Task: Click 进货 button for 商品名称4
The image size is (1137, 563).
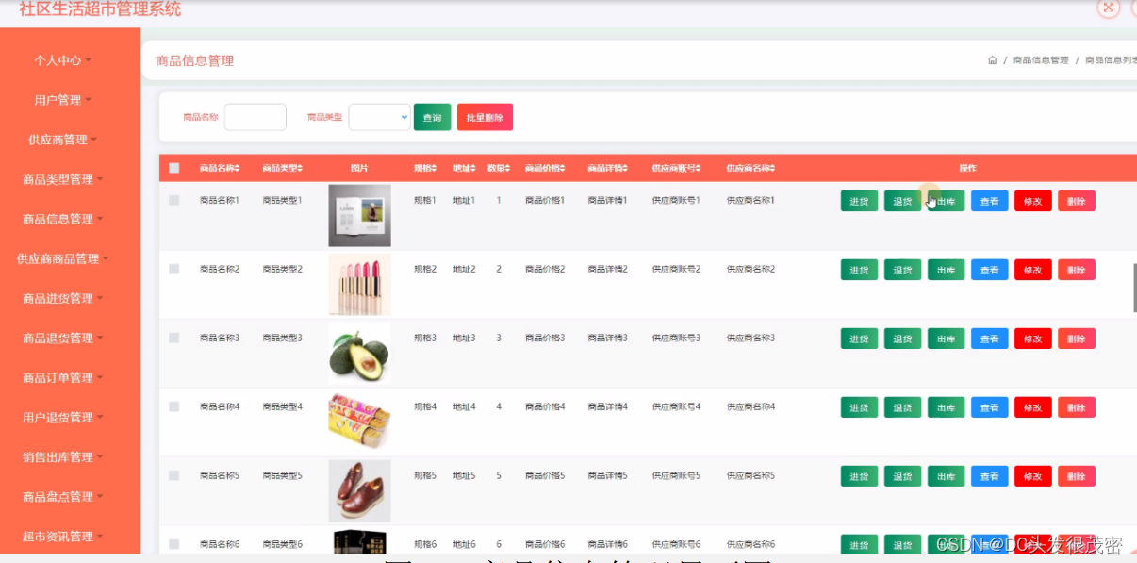Action: pos(859,407)
